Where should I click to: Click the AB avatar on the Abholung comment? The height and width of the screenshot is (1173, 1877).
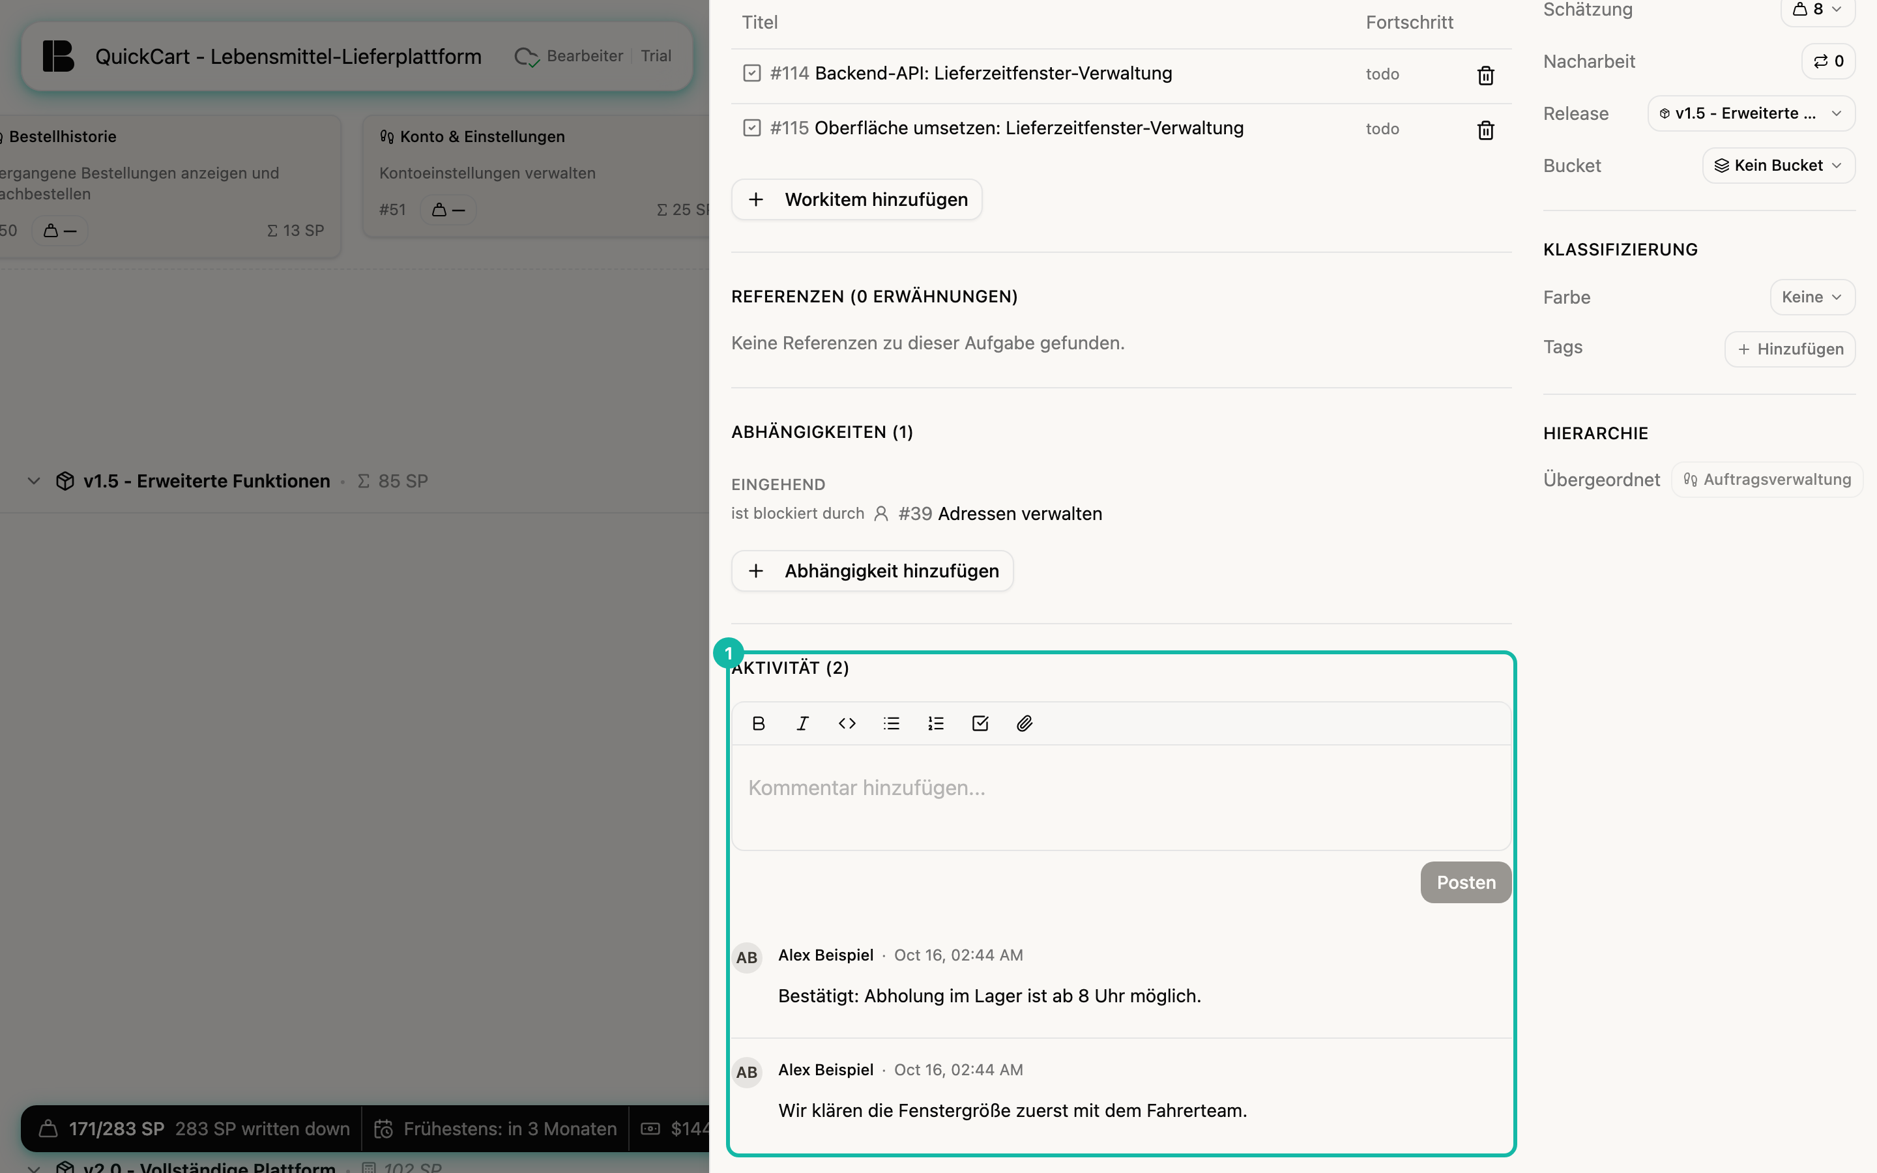[747, 957]
